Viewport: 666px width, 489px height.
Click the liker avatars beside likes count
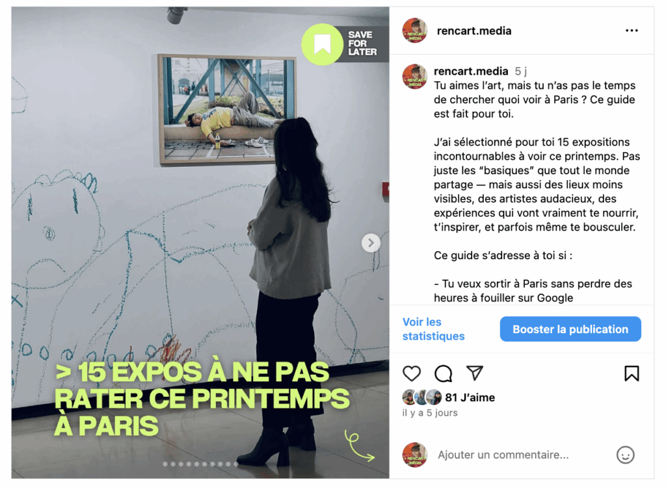tap(421, 397)
